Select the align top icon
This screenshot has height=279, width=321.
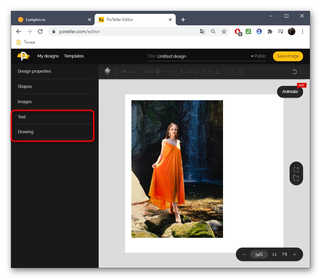pos(203,71)
